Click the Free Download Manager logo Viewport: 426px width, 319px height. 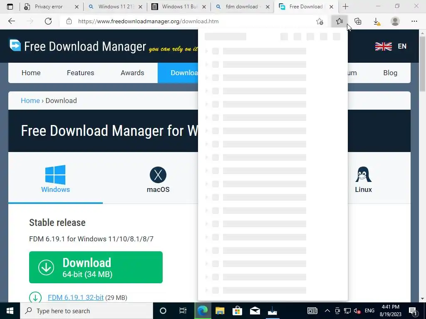point(78,46)
